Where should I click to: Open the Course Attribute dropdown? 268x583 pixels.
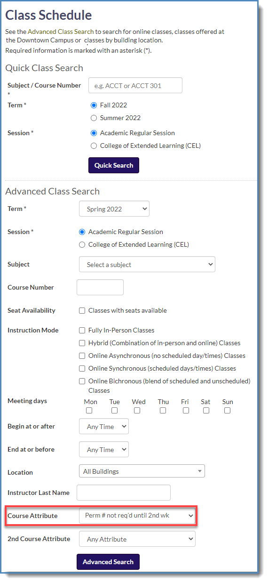click(x=137, y=516)
